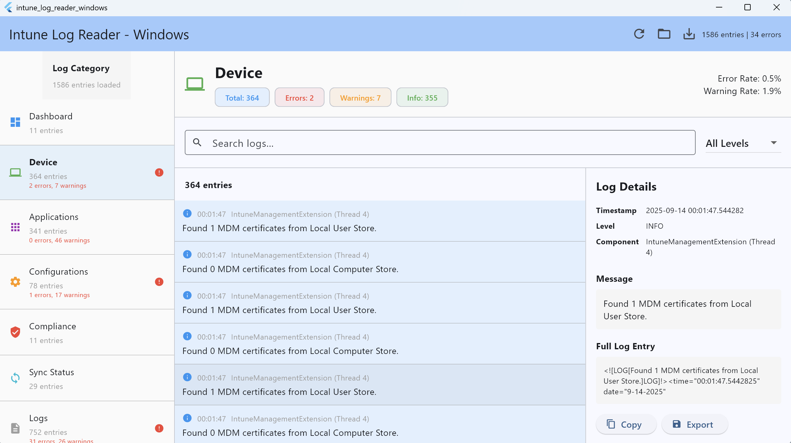The height and width of the screenshot is (443, 791).
Task: Click the purple Applications grid icon
Action: click(x=15, y=227)
